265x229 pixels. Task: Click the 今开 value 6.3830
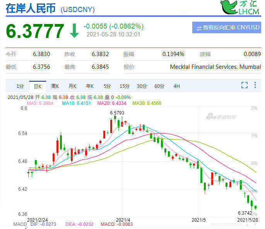[x=41, y=54]
